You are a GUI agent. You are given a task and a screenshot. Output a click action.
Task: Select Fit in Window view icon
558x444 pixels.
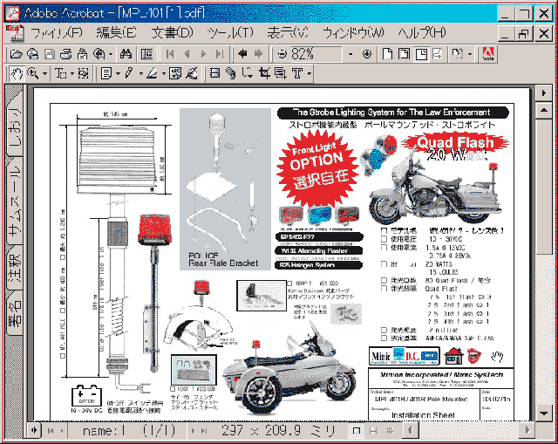(x=404, y=54)
